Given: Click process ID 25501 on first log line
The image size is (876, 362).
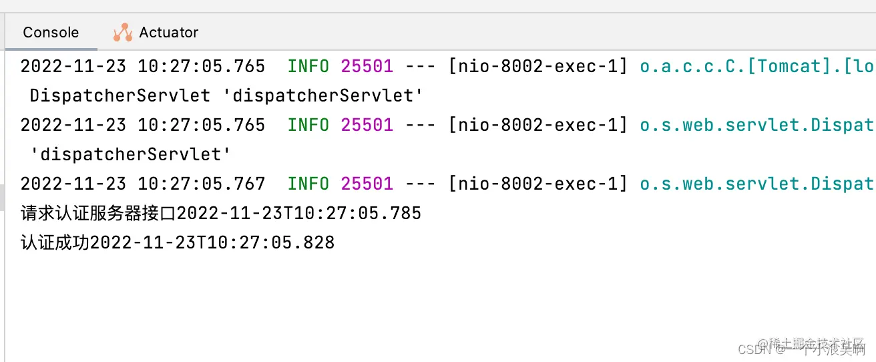Looking at the screenshot, I should coord(367,66).
